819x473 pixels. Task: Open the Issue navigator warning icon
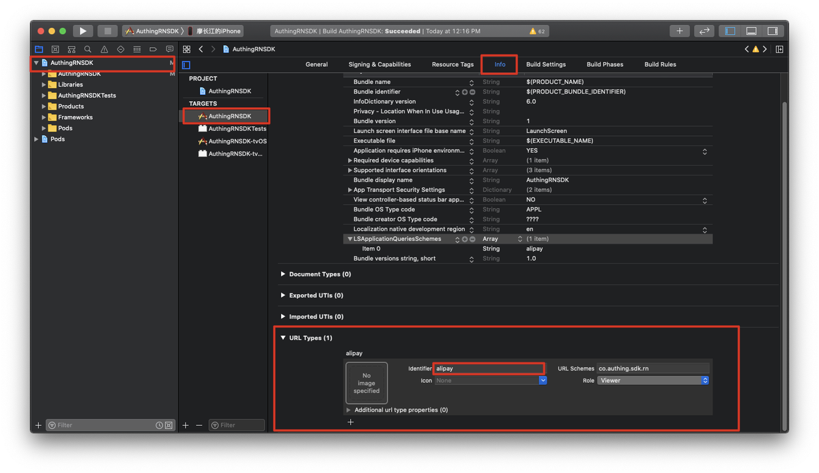104,49
